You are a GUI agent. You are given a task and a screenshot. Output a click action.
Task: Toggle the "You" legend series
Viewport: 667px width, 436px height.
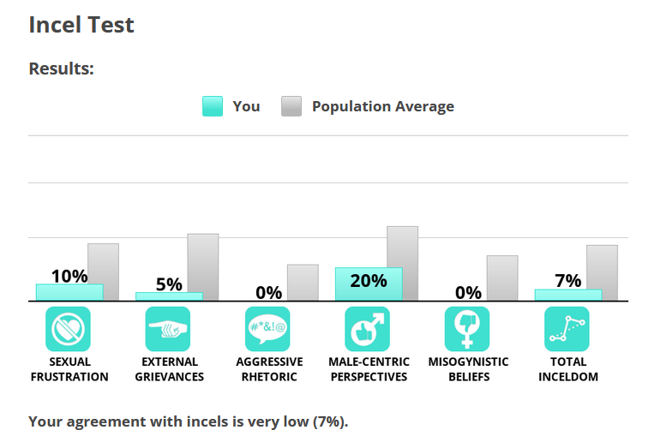pos(246,106)
